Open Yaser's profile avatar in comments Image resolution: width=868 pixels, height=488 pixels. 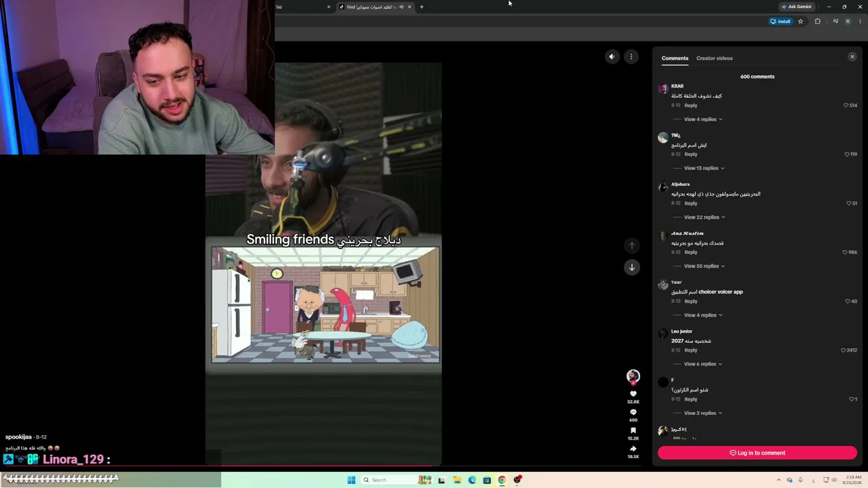point(663,285)
